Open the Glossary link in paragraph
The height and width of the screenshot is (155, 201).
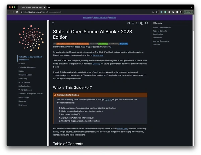click(96, 64)
